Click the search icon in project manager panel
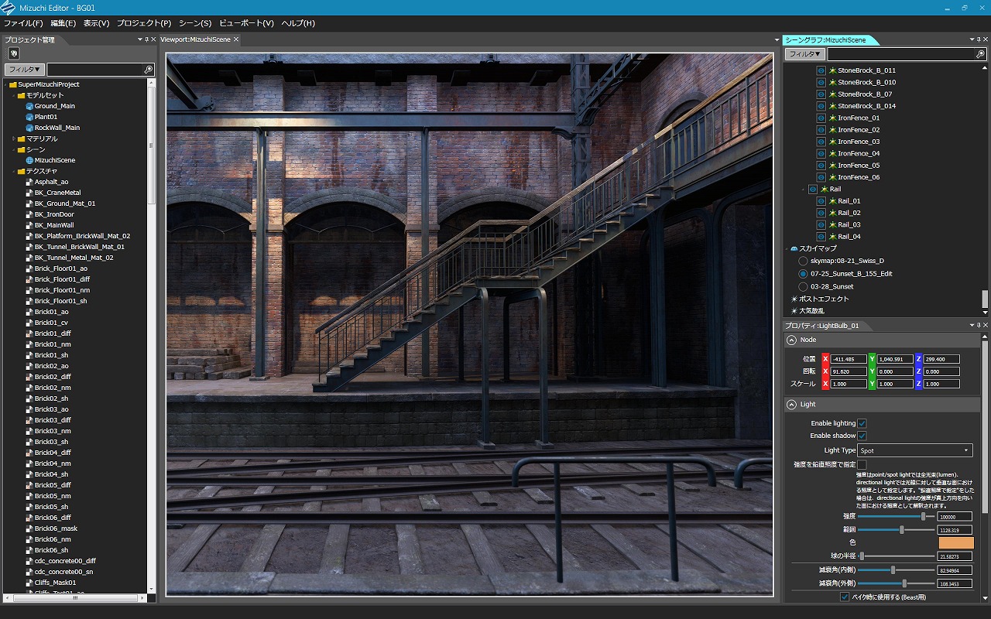The image size is (991, 619). [149, 70]
